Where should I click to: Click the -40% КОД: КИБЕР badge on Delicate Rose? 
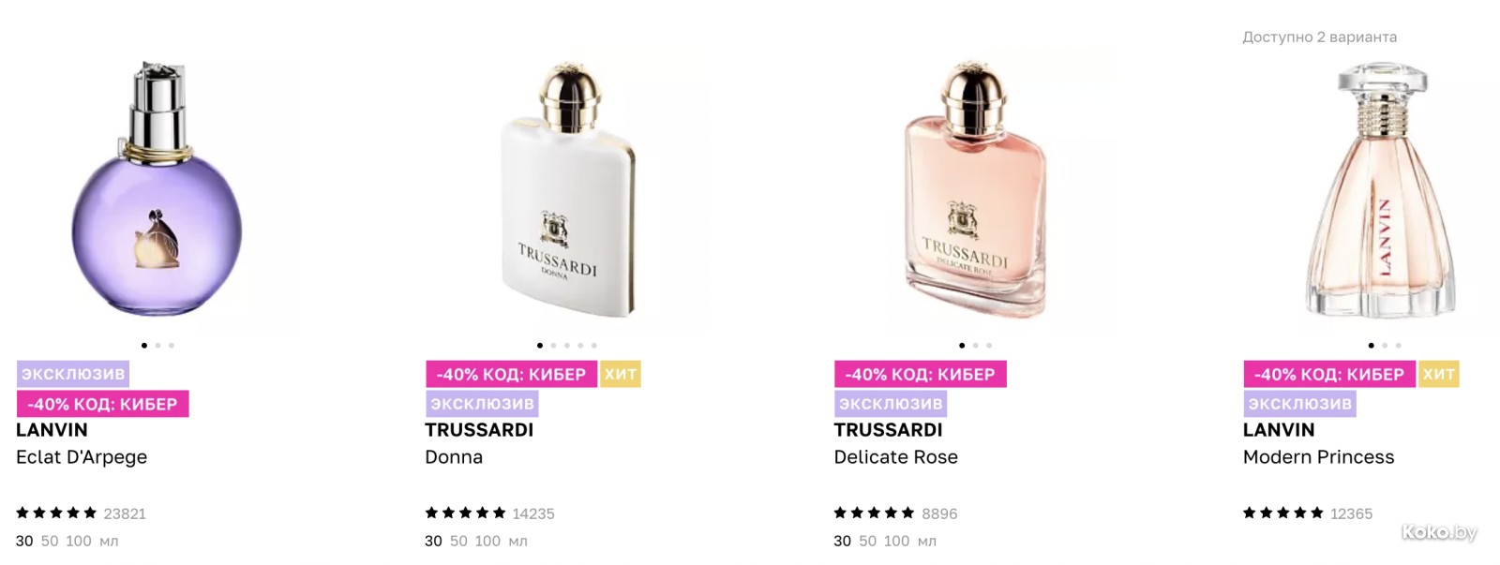click(x=920, y=374)
